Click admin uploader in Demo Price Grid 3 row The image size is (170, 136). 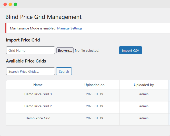[x=144, y=94]
